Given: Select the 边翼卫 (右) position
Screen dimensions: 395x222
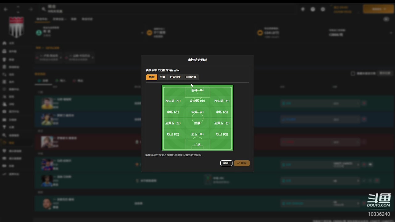Looking at the screenshot, I should [222, 123].
